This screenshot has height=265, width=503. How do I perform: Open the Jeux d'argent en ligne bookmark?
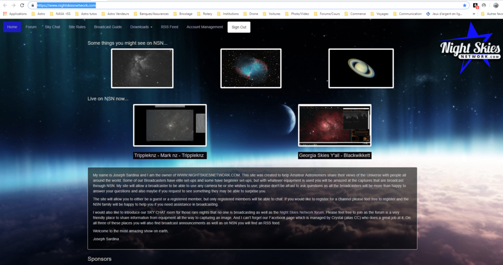[444, 14]
